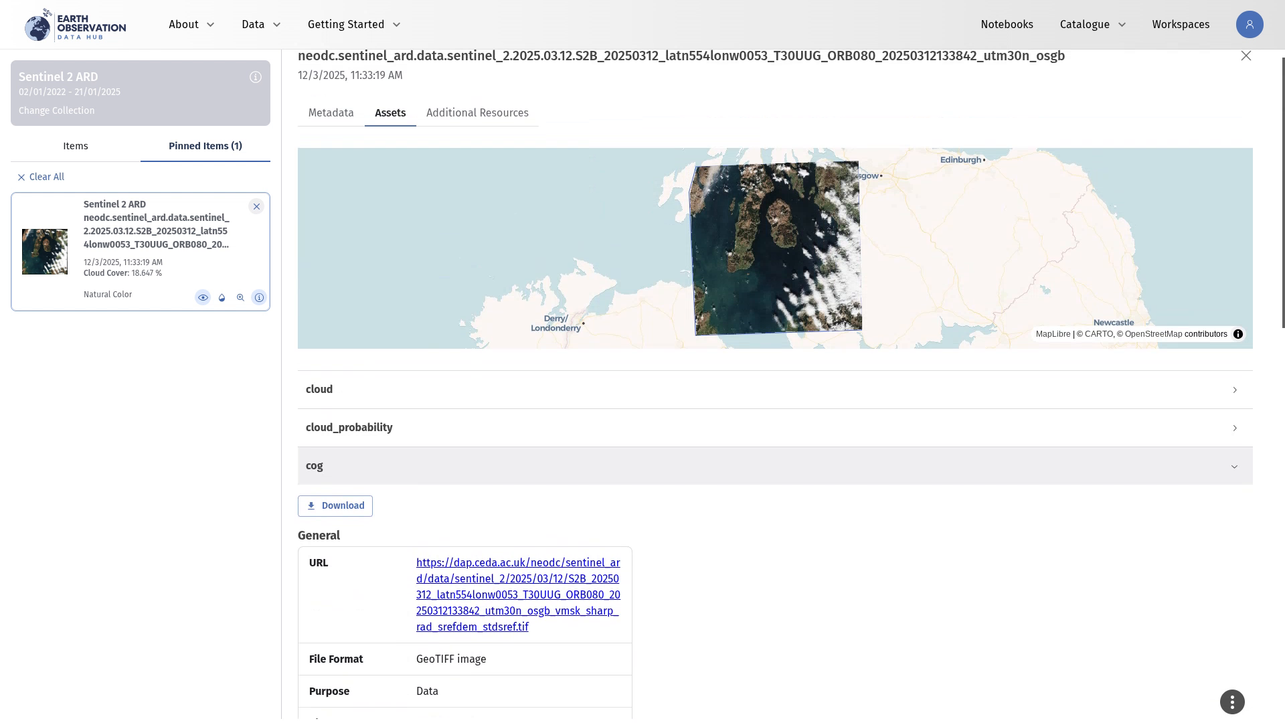Open the Sentinel 2 ARD collection info icon
Screen dimensions: 1285x723
(256, 78)
